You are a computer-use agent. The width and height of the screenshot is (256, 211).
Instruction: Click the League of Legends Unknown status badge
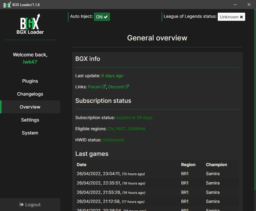(x=231, y=17)
